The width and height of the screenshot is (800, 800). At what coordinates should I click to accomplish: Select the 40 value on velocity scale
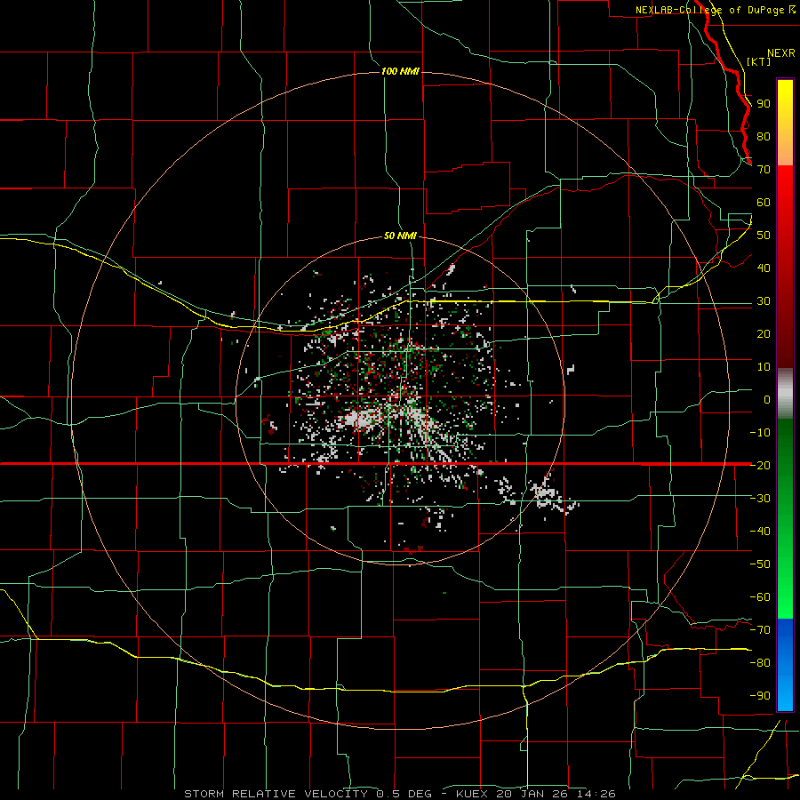click(x=764, y=268)
